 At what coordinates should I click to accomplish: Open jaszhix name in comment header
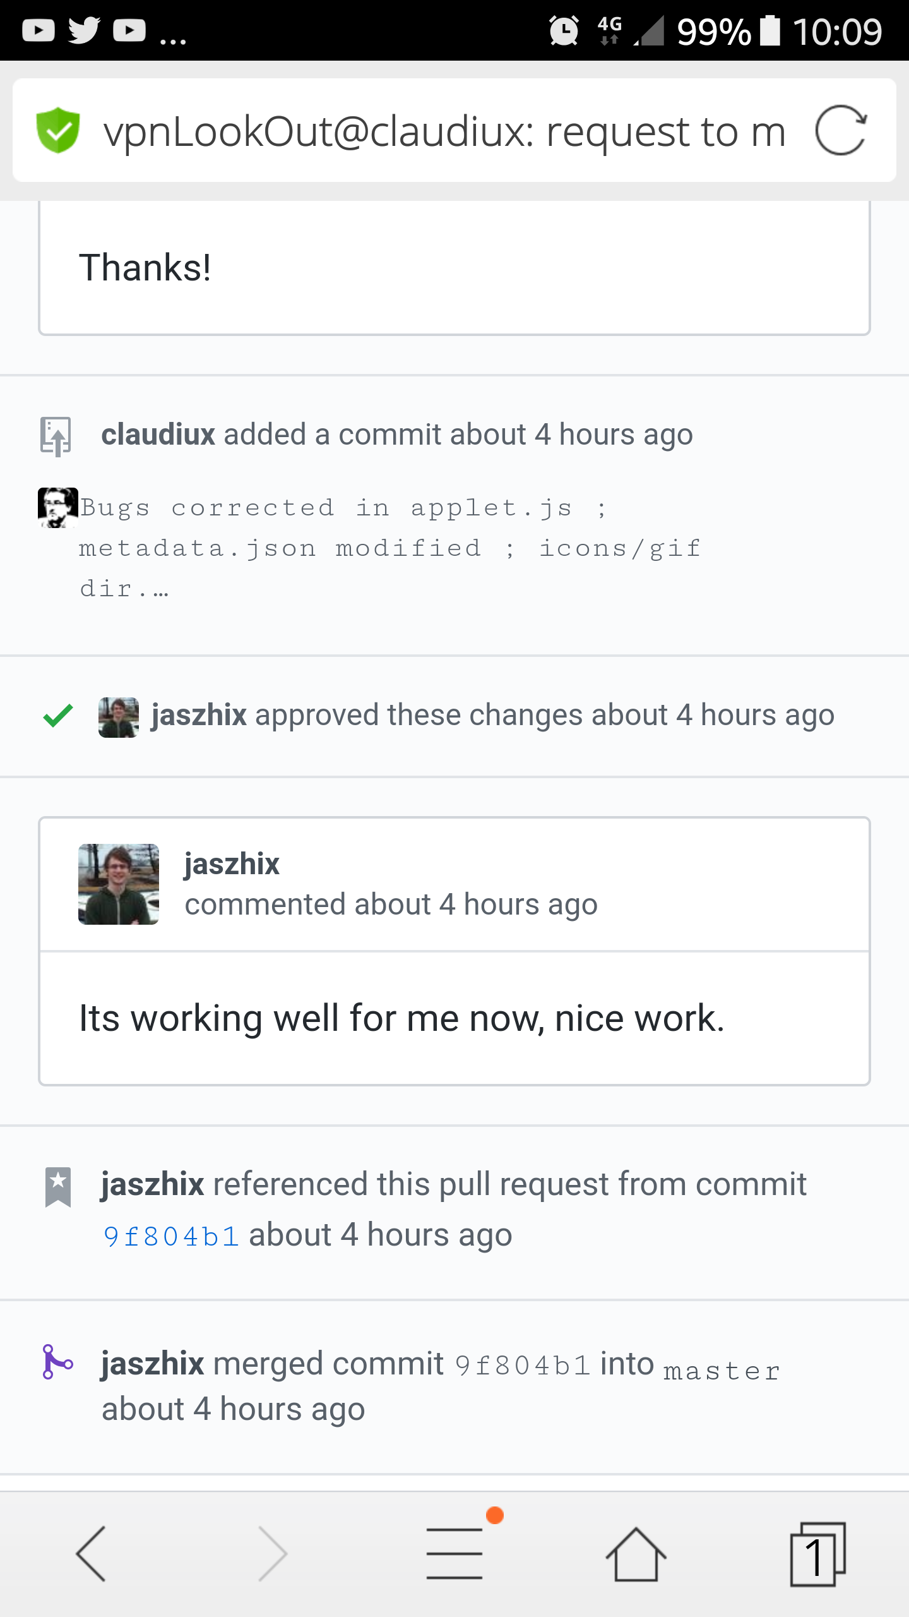coord(232,864)
